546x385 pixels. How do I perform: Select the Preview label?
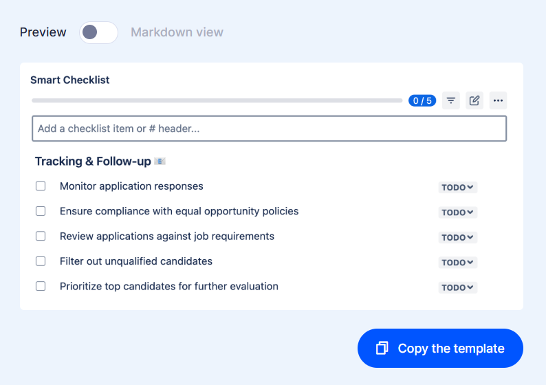coord(43,32)
